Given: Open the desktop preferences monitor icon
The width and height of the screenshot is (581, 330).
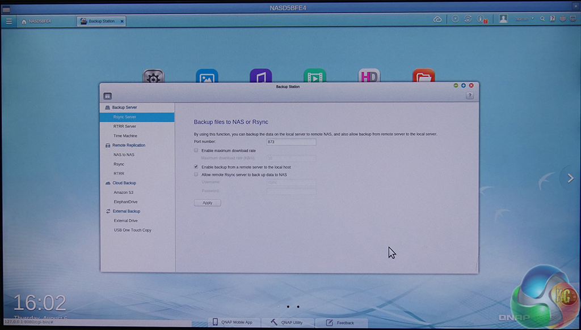Looking at the screenshot, I should point(573,19).
